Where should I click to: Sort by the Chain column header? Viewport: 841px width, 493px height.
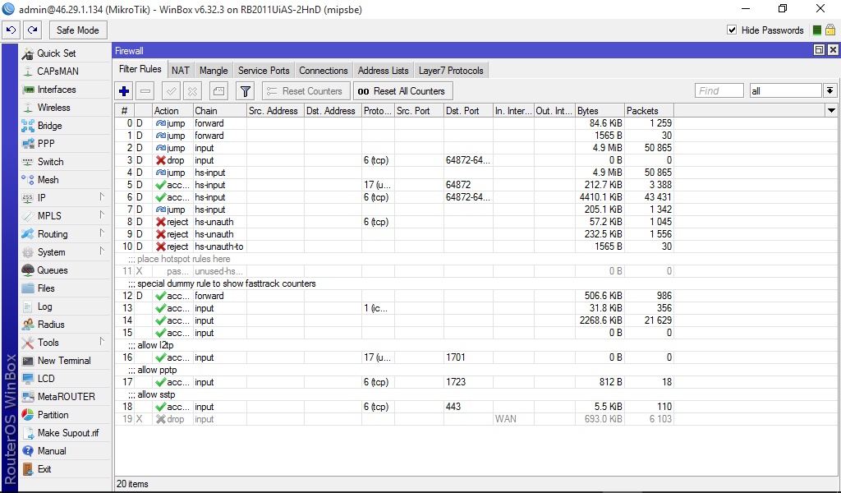click(220, 110)
